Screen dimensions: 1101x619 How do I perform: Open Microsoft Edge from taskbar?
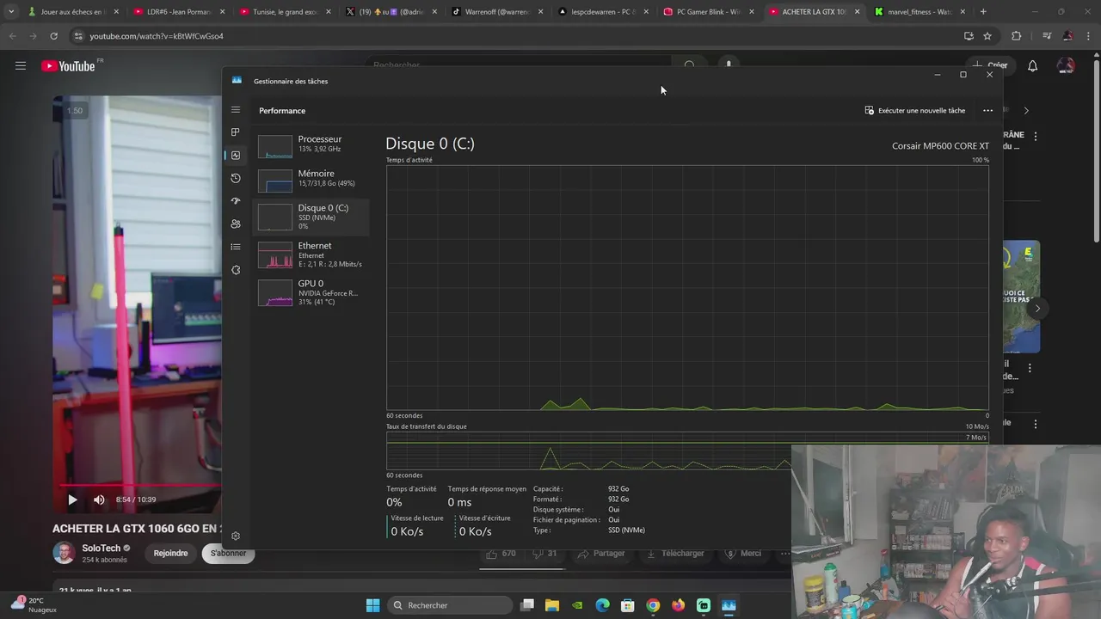click(x=602, y=605)
